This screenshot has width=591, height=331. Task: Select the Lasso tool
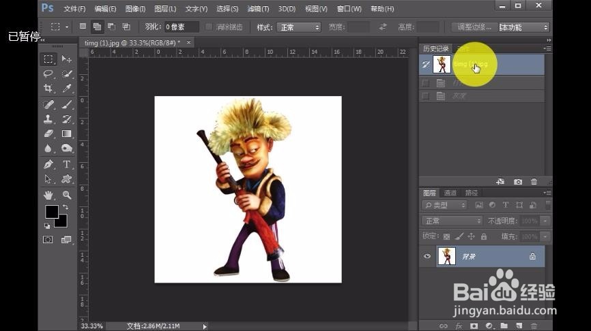[x=48, y=74]
